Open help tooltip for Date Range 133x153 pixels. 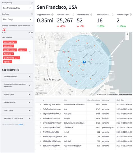coord(32,14)
